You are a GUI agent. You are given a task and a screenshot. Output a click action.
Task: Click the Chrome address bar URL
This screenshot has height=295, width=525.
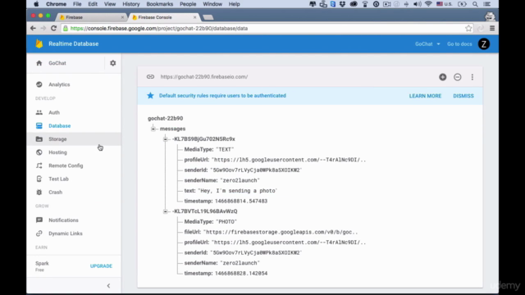coord(159,29)
